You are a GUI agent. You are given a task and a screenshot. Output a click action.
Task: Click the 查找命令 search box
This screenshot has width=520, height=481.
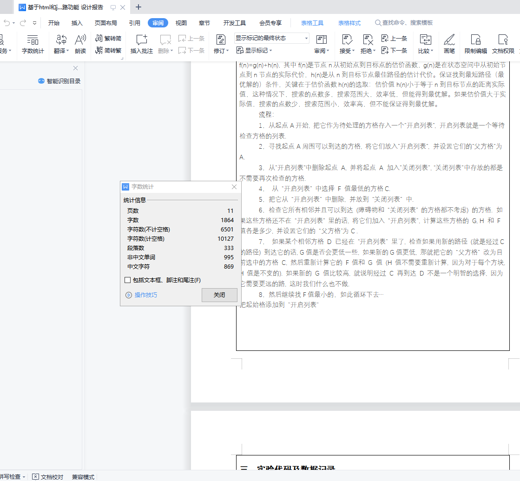(x=404, y=23)
